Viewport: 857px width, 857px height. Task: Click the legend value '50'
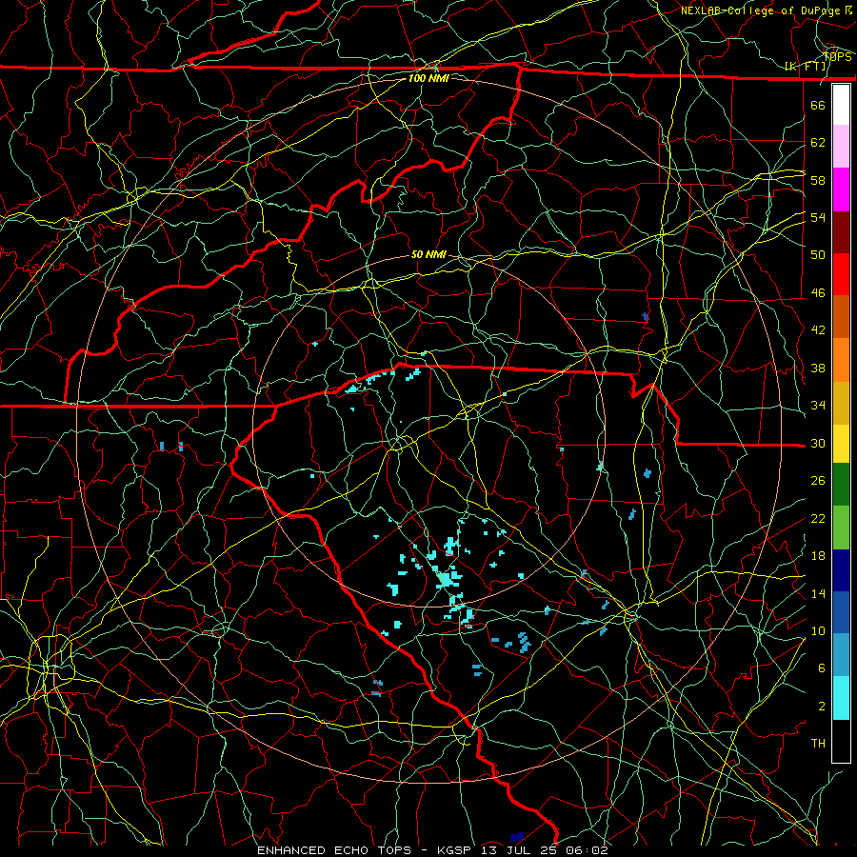818,255
